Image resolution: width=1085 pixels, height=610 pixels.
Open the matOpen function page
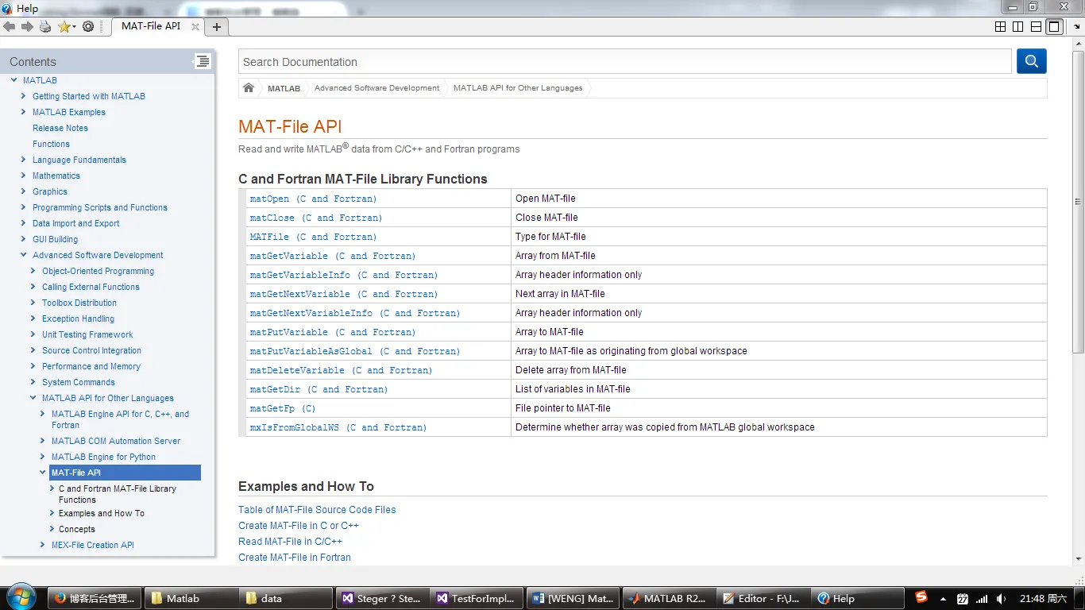coord(313,199)
